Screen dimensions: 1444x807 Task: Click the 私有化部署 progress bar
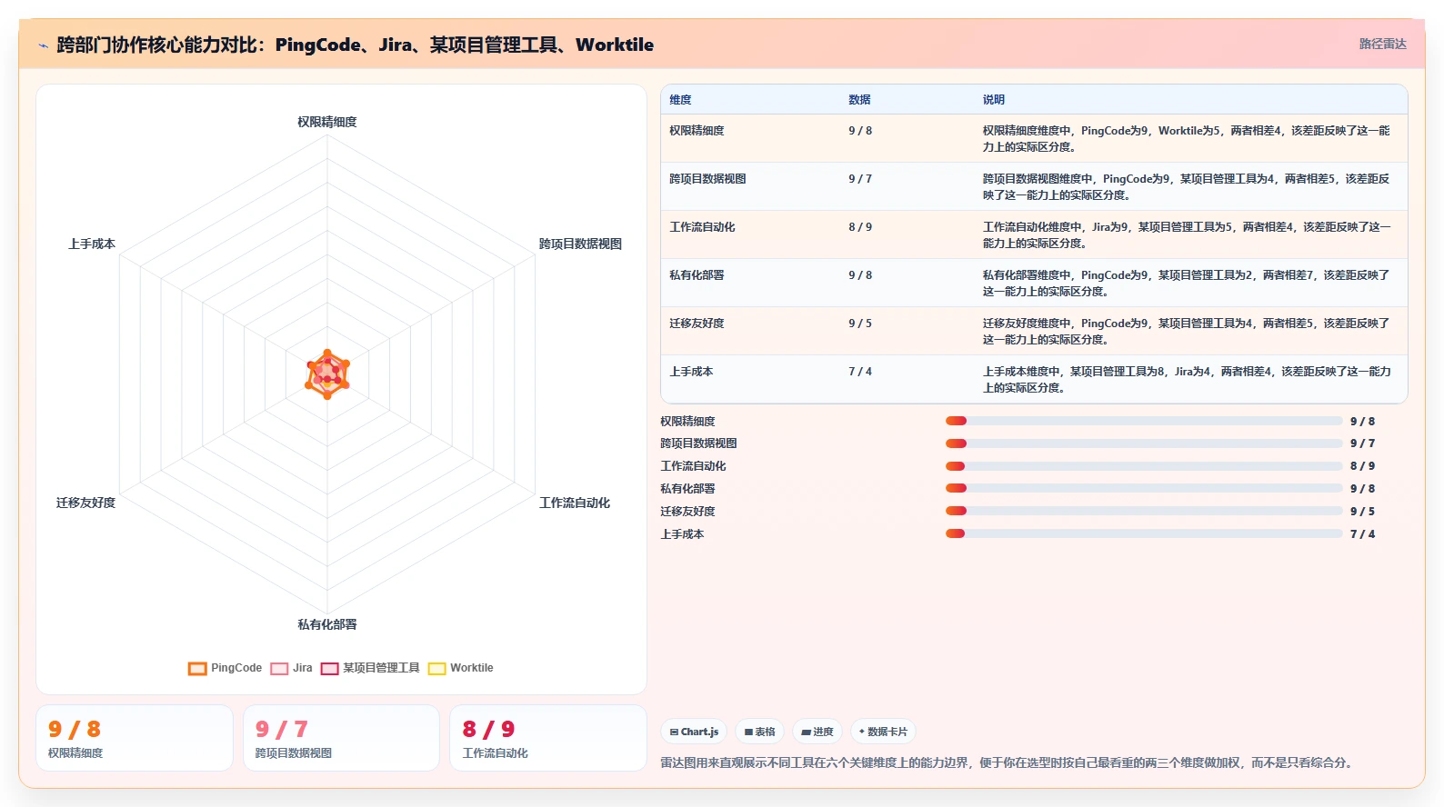tap(1144, 488)
